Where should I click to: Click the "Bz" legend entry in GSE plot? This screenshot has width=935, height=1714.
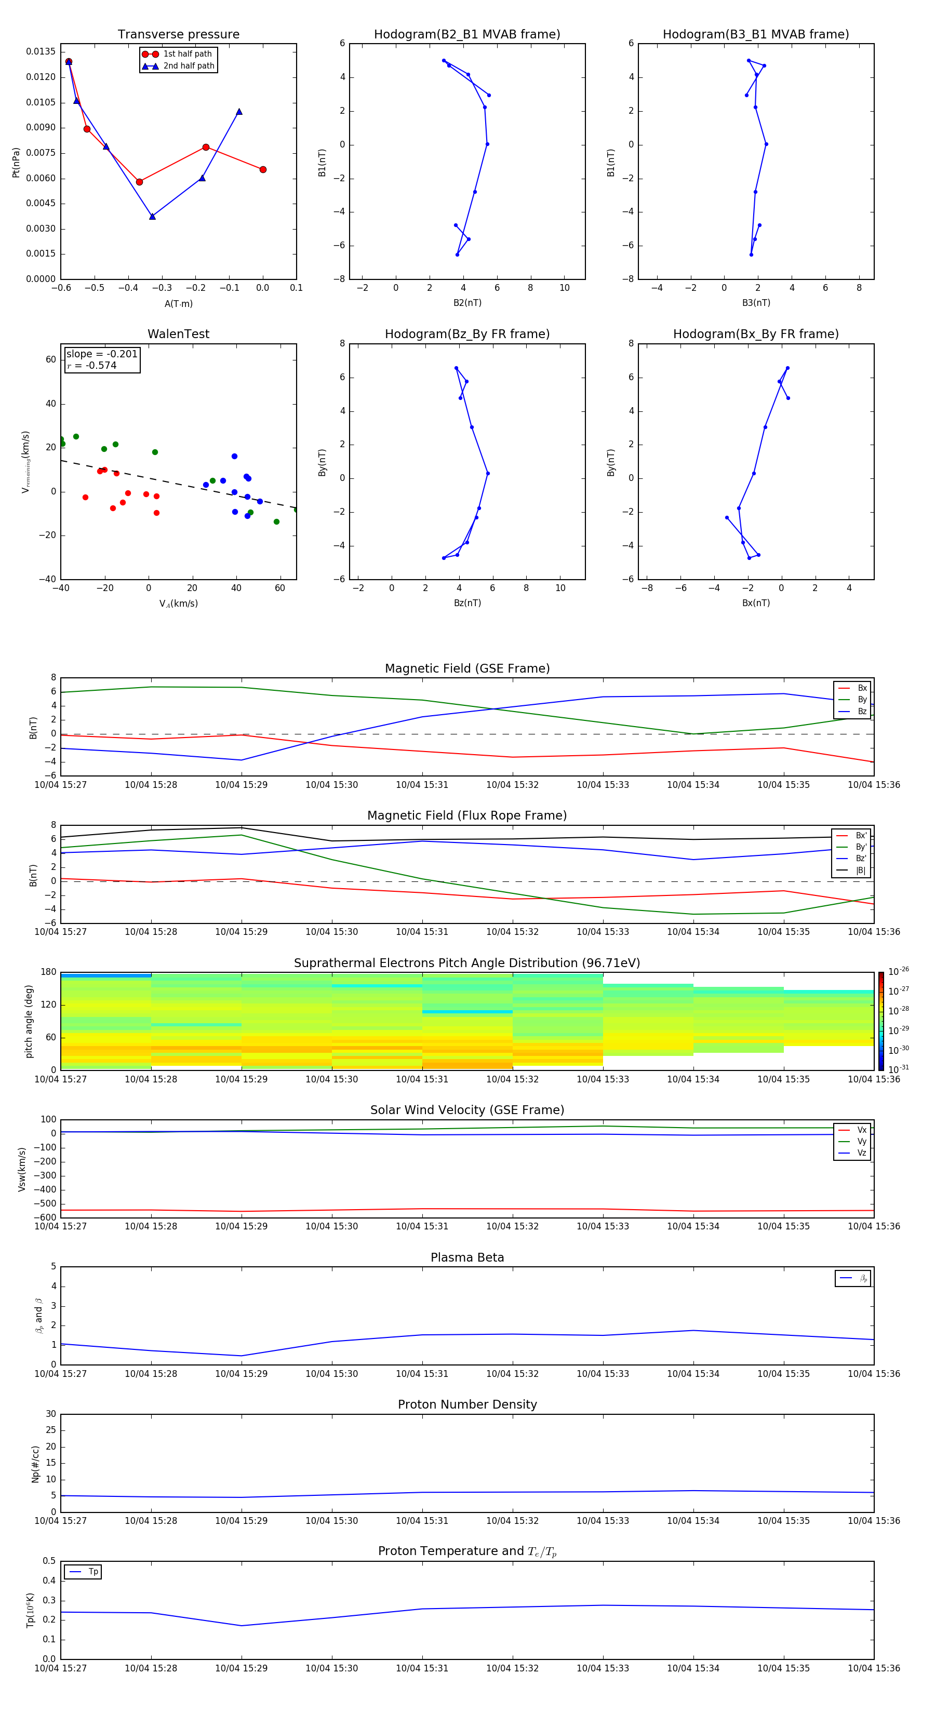(852, 711)
